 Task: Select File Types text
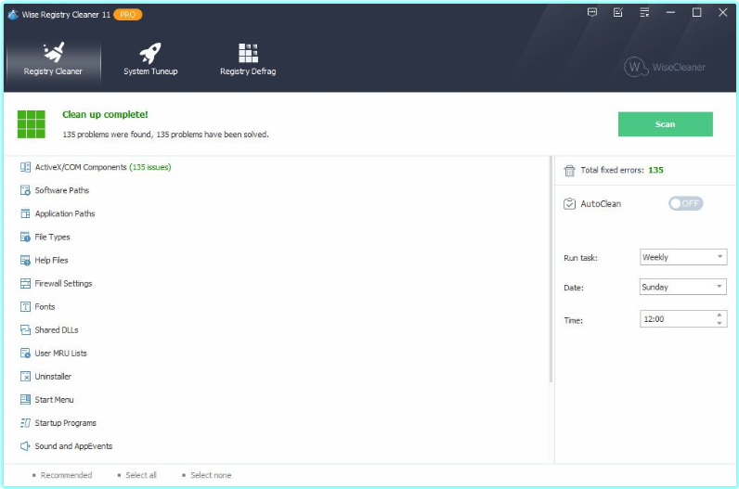52,237
